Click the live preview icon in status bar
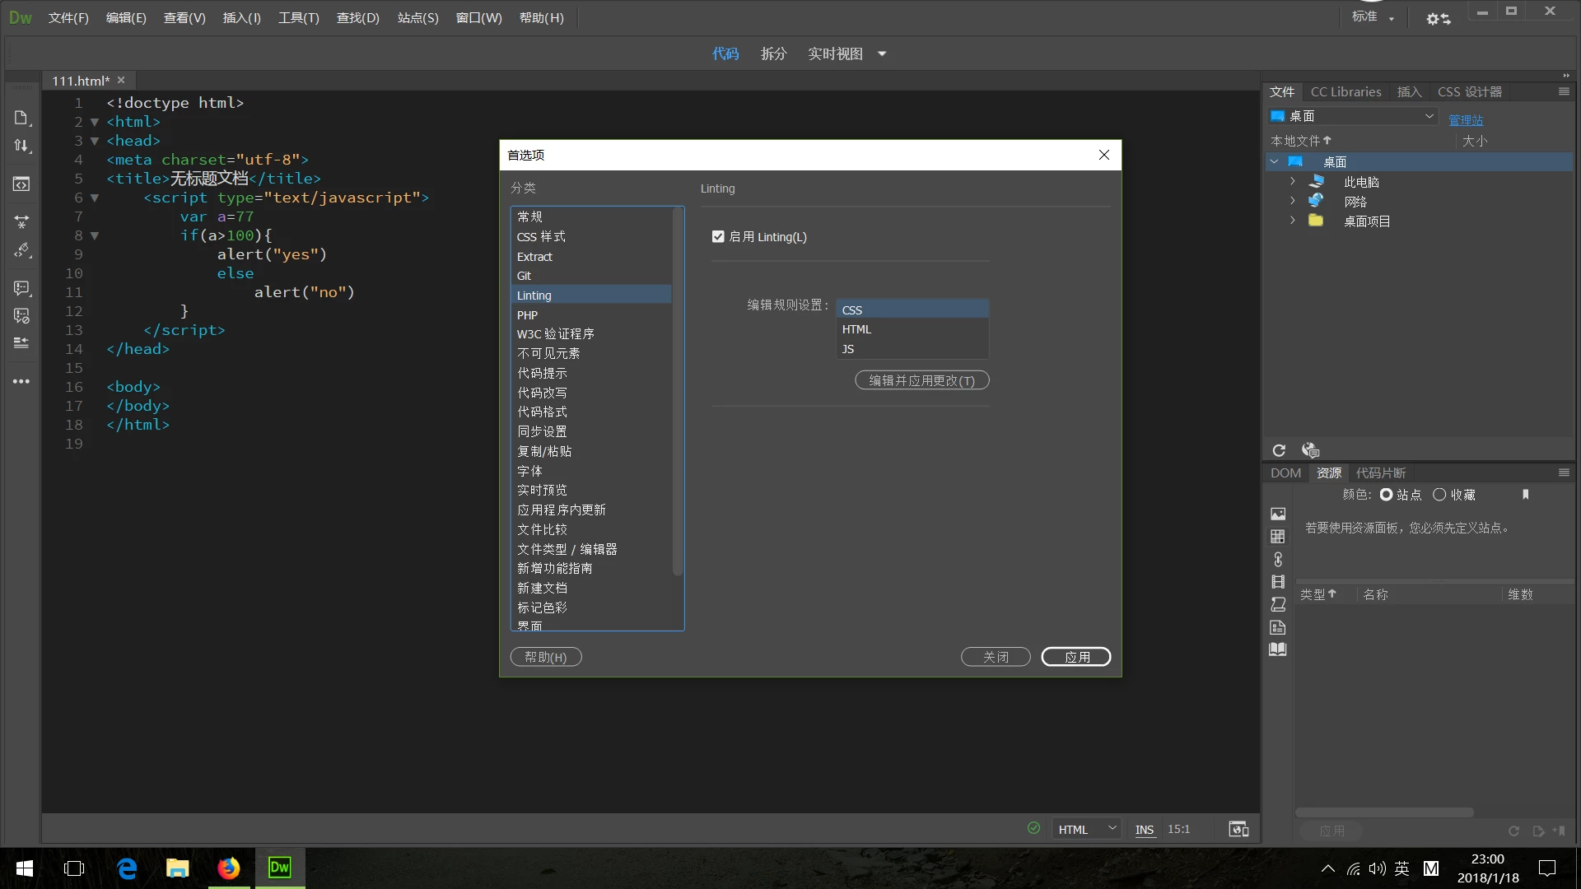1581x889 pixels. [1238, 829]
